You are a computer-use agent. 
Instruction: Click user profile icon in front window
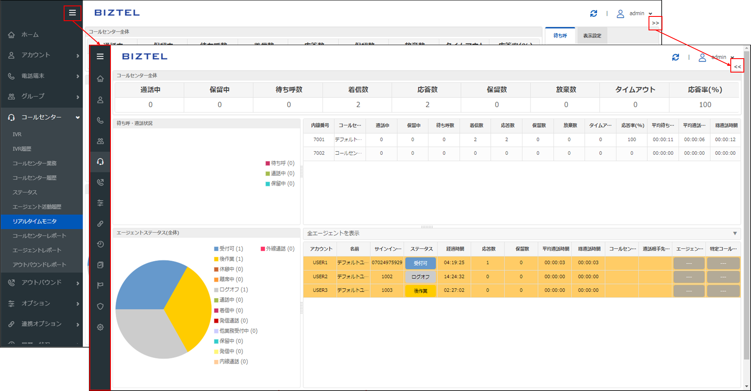coord(702,58)
